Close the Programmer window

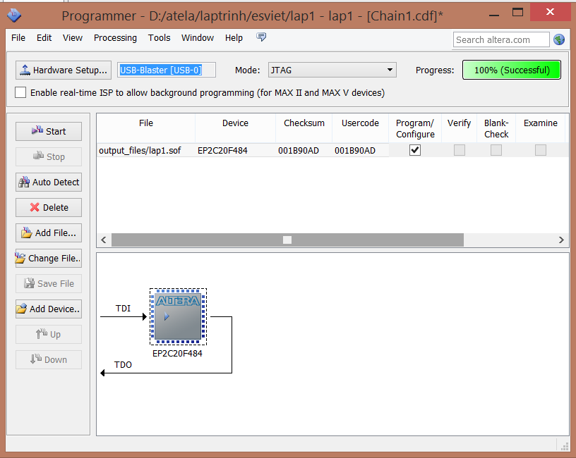pyautogui.click(x=550, y=12)
